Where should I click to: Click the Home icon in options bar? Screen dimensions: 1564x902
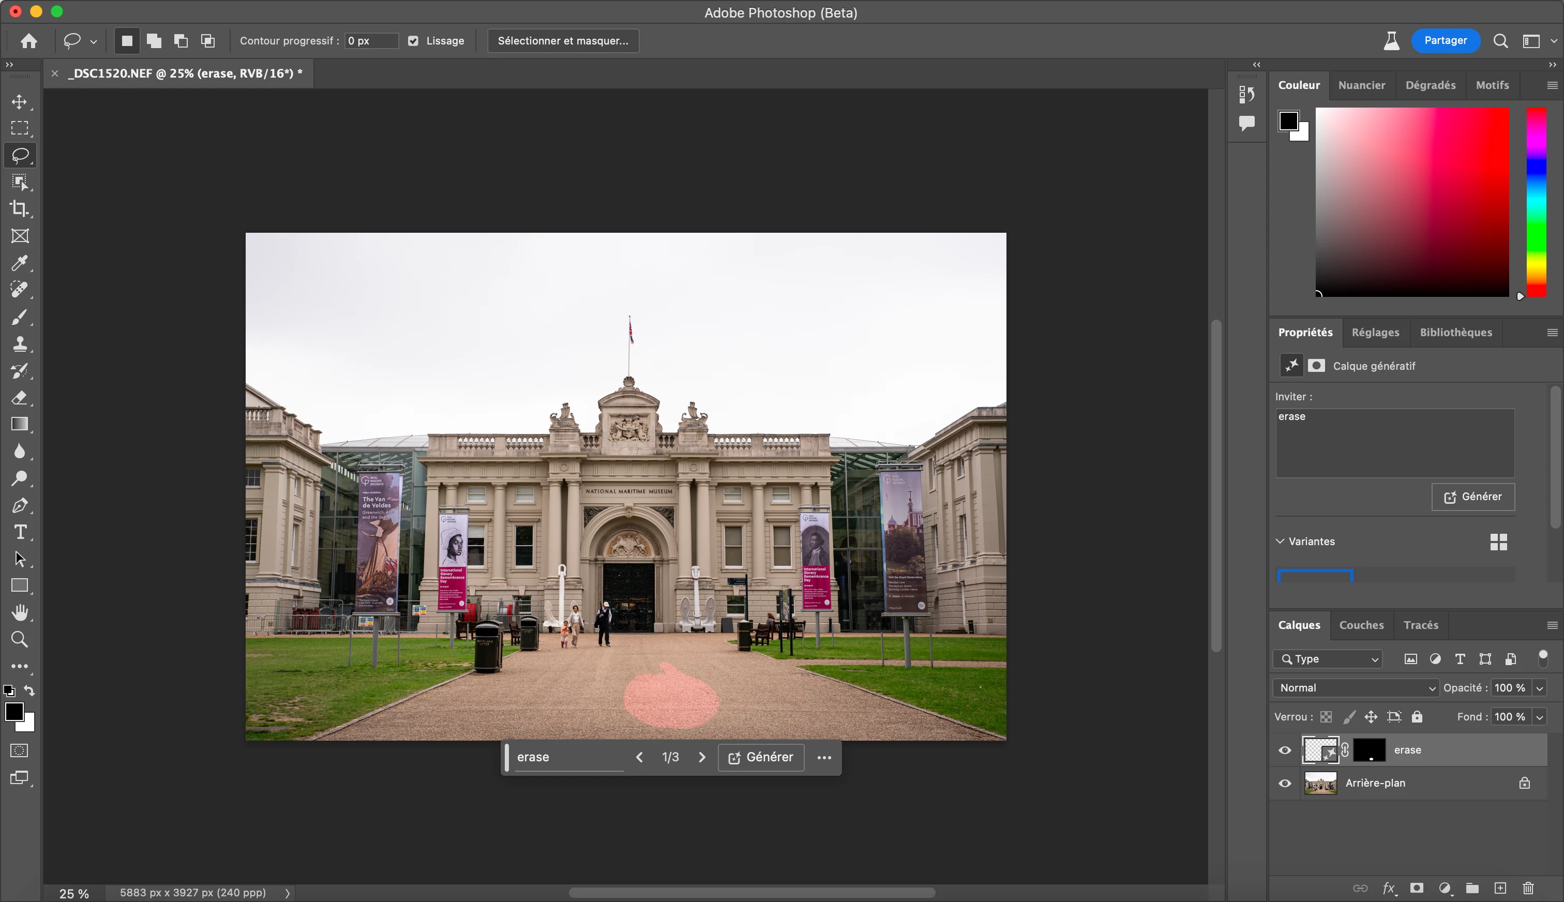[28, 41]
